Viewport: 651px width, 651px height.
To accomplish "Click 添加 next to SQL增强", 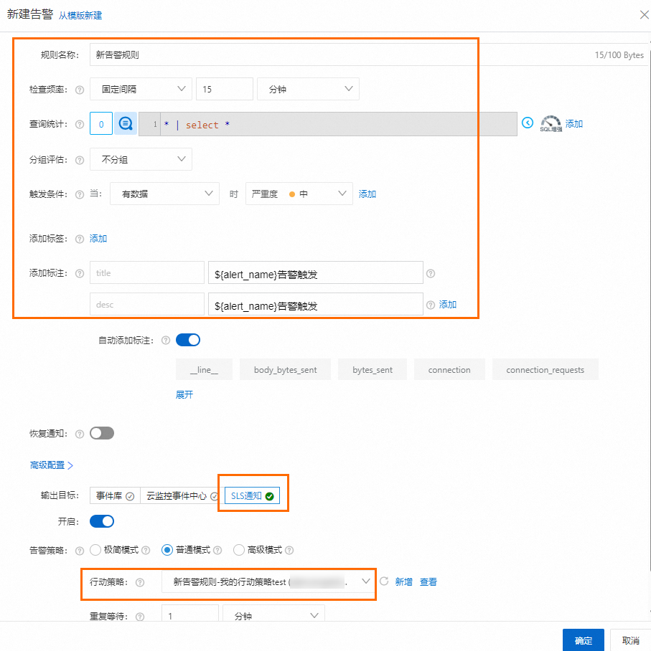I will pyautogui.click(x=573, y=124).
